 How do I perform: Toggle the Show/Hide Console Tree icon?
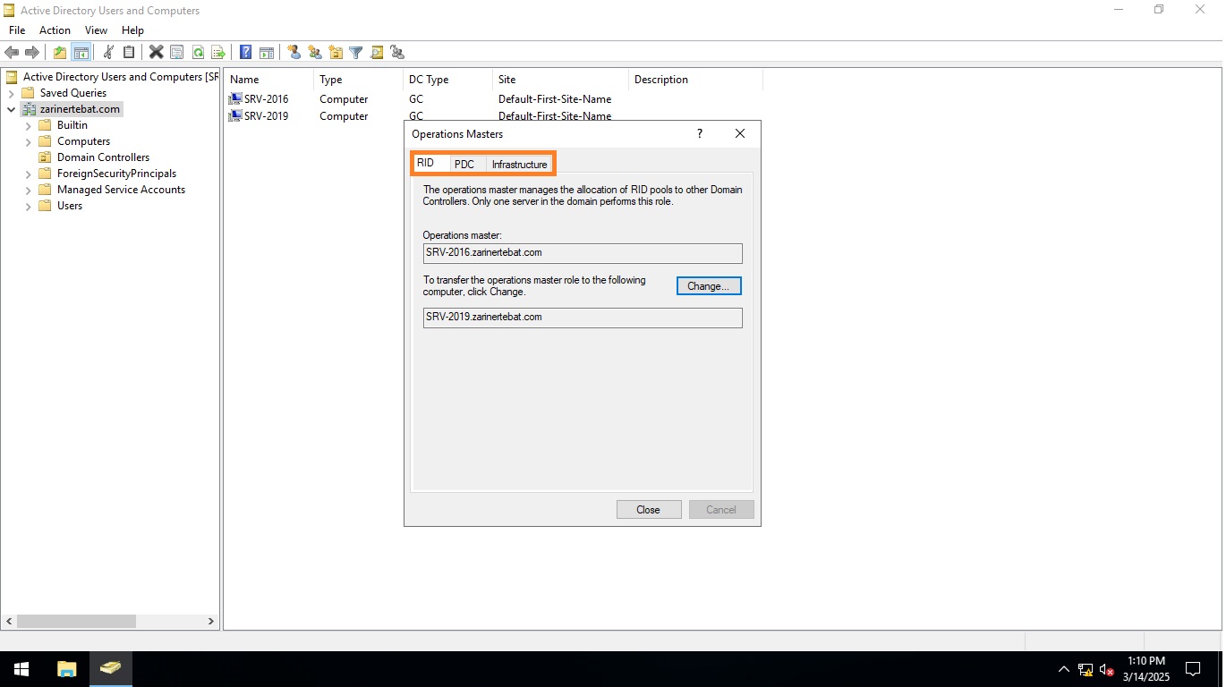[81, 53]
